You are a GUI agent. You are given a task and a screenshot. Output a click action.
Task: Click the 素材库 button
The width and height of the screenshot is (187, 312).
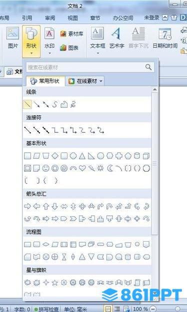[x=71, y=33]
